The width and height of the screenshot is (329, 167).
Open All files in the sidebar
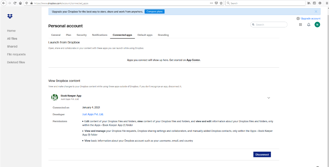tap(12, 39)
